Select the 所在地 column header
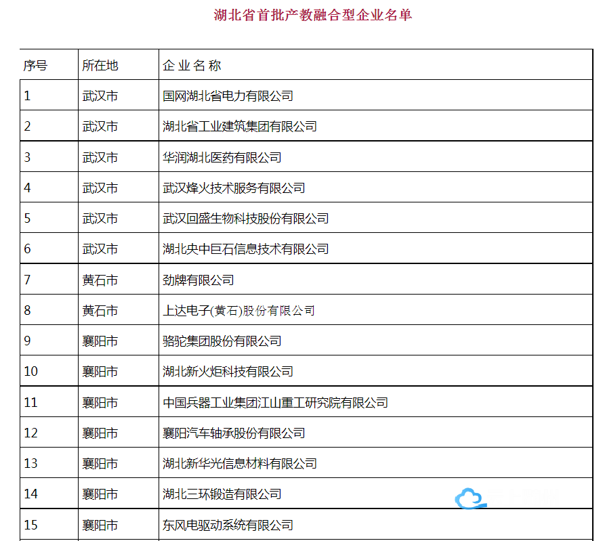This screenshot has width=603, height=541. pyautogui.click(x=100, y=65)
